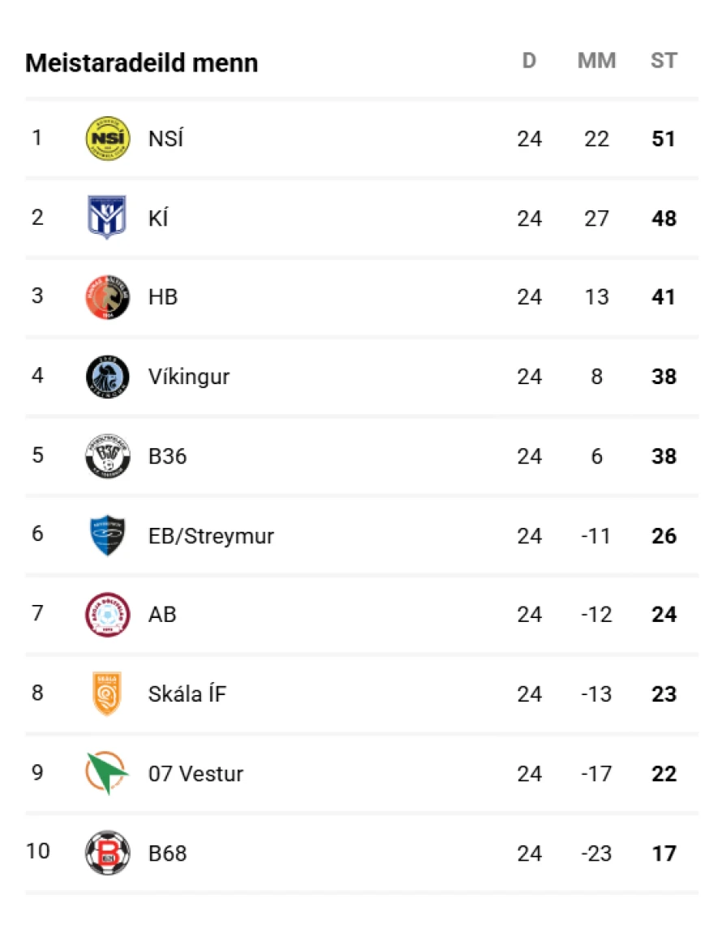Viewport: 722px width, 929px height.
Task: Select the Skála ÍF orange shield badge
Action: pos(107,694)
